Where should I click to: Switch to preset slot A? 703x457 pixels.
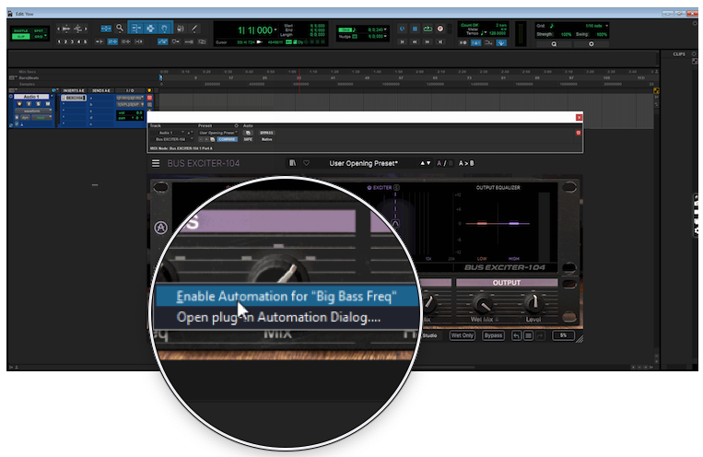tap(439, 163)
